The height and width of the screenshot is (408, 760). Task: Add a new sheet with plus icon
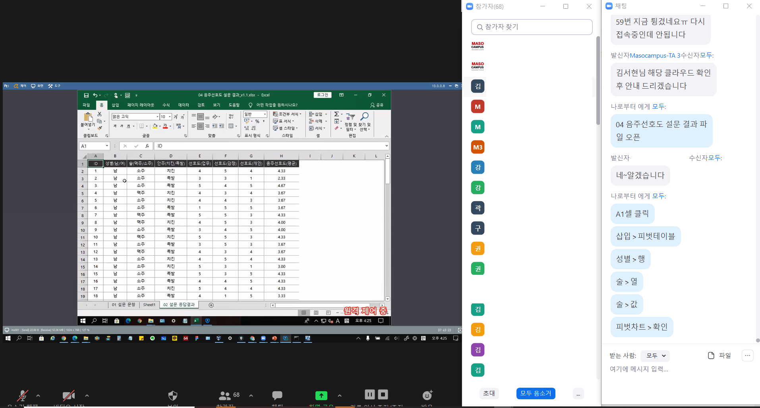coord(211,305)
